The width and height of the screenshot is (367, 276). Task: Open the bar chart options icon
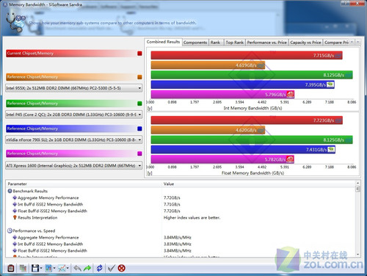[x=48, y=268]
